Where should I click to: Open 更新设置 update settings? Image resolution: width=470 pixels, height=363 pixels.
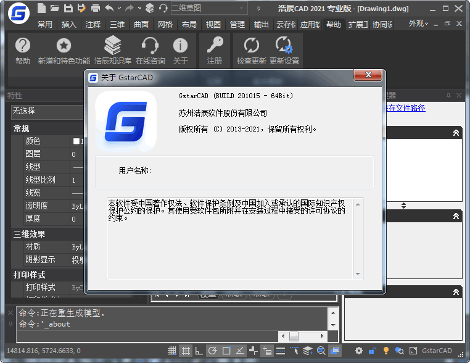click(284, 51)
